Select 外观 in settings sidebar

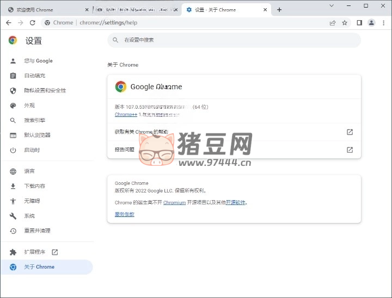29,105
